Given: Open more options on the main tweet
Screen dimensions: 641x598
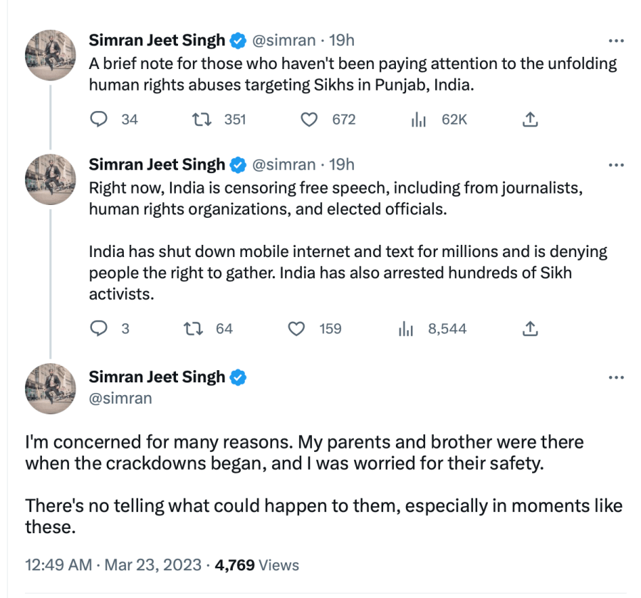Looking at the screenshot, I should click(x=615, y=377).
